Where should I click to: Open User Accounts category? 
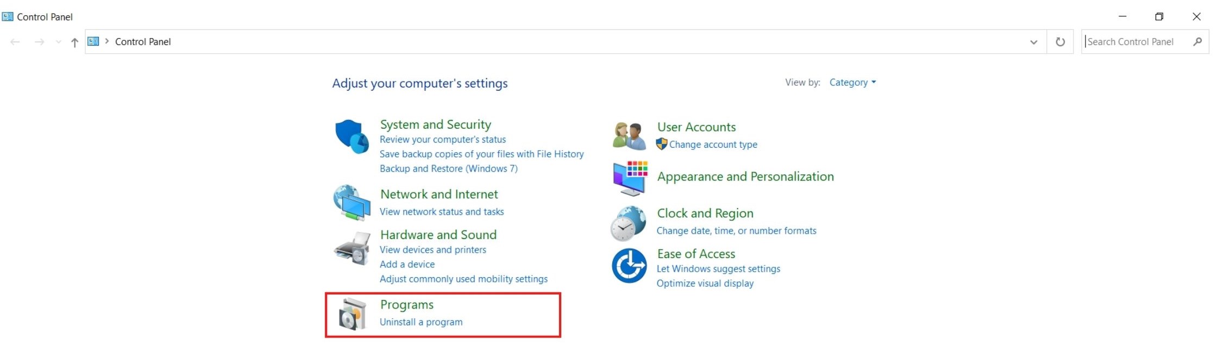pos(696,127)
